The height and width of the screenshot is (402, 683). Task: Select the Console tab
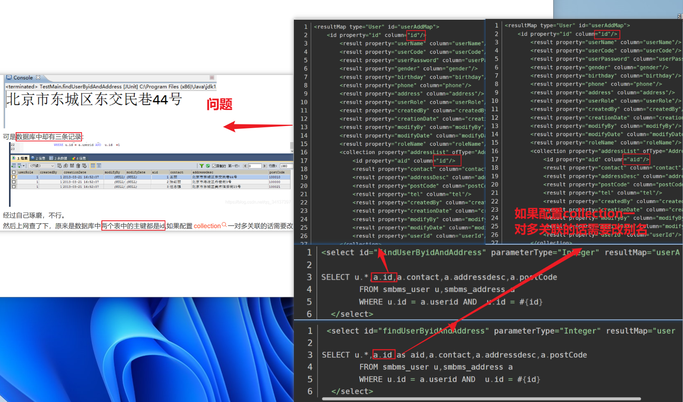click(23, 77)
